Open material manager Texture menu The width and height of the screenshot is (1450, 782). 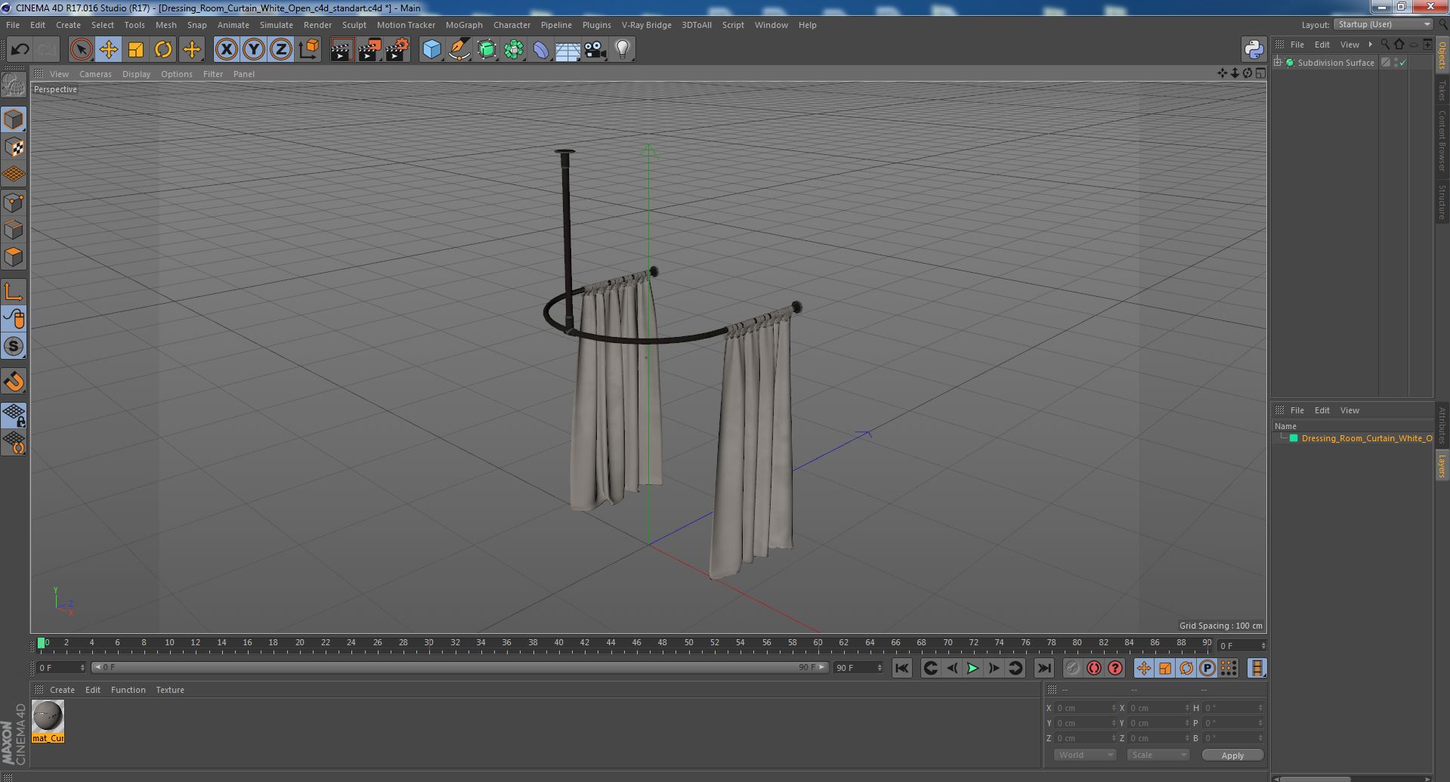[170, 690]
